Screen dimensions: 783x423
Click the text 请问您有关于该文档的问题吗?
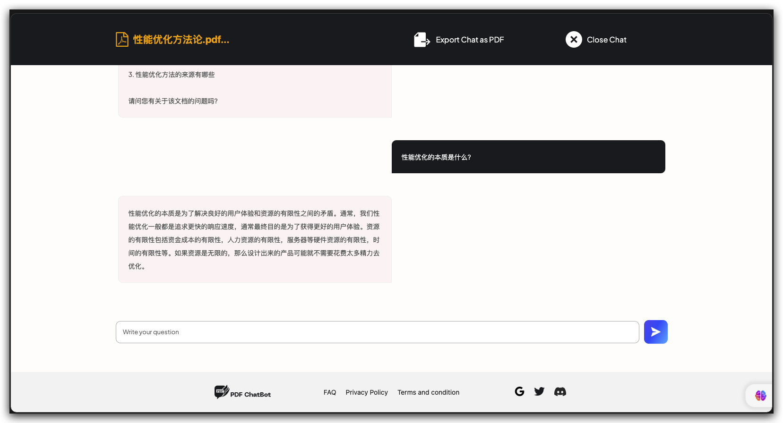[x=173, y=101]
